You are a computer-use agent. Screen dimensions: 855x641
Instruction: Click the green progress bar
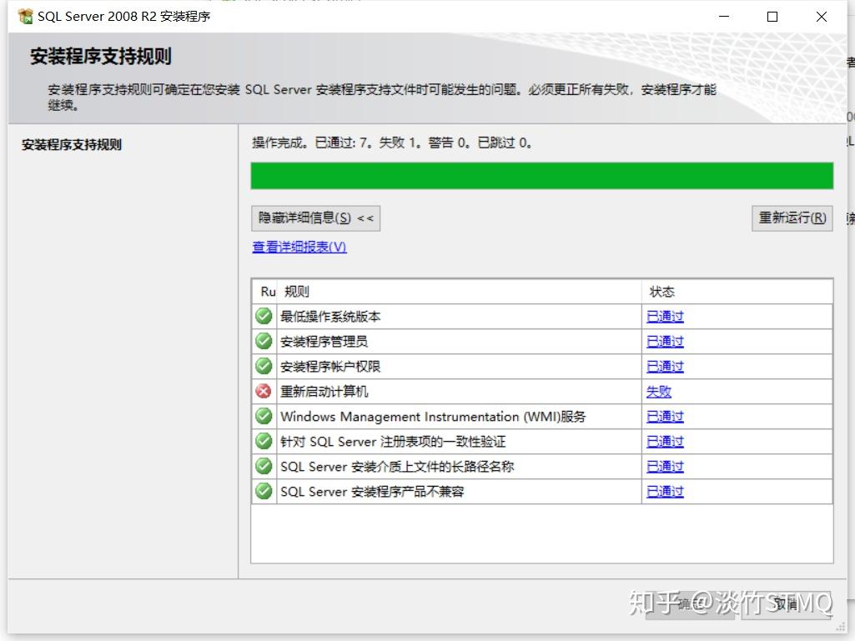tap(542, 176)
